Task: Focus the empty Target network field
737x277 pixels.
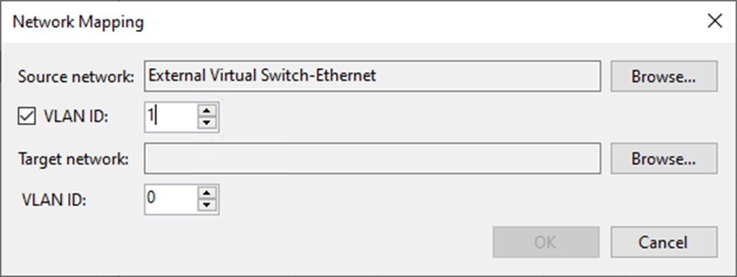Action: [372, 159]
